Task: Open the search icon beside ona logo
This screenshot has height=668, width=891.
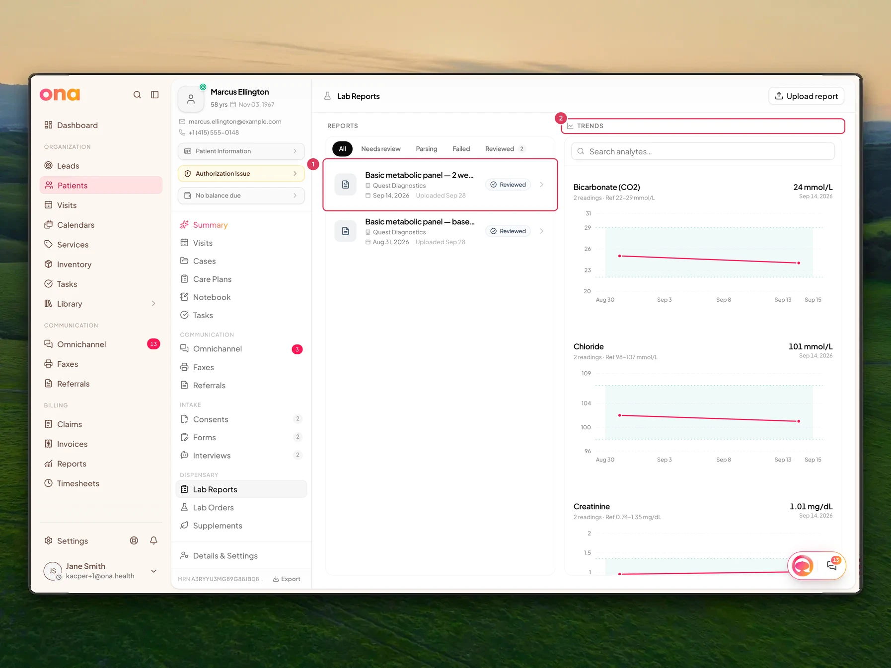Action: pos(137,95)
